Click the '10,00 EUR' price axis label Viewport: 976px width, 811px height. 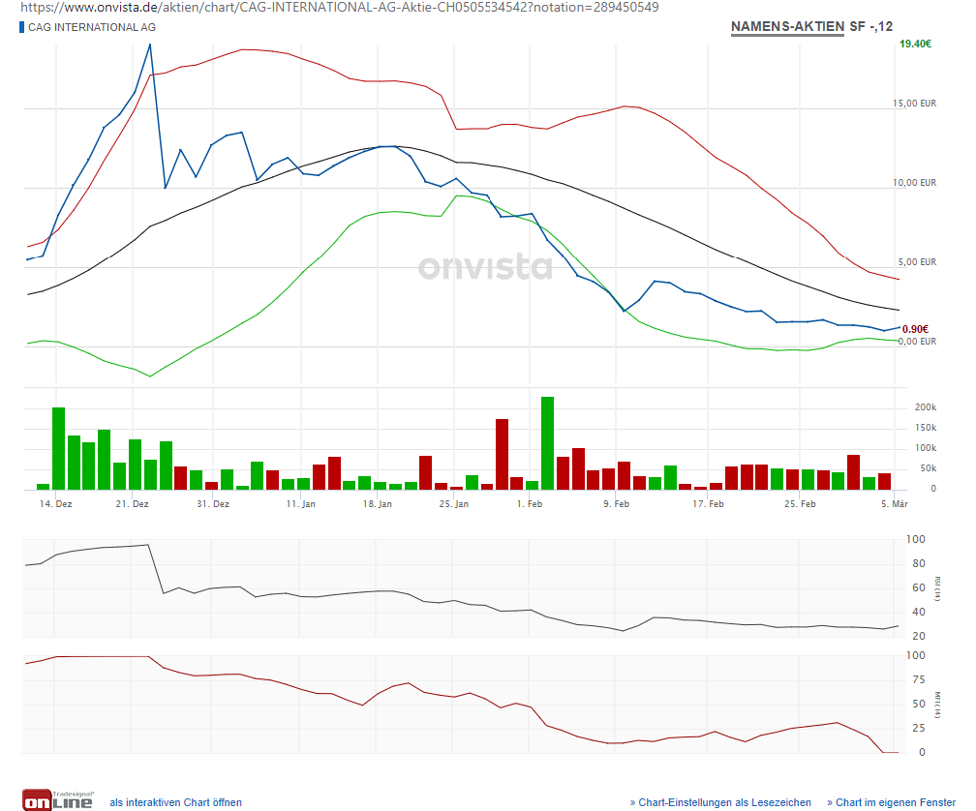tap(914, 182)
